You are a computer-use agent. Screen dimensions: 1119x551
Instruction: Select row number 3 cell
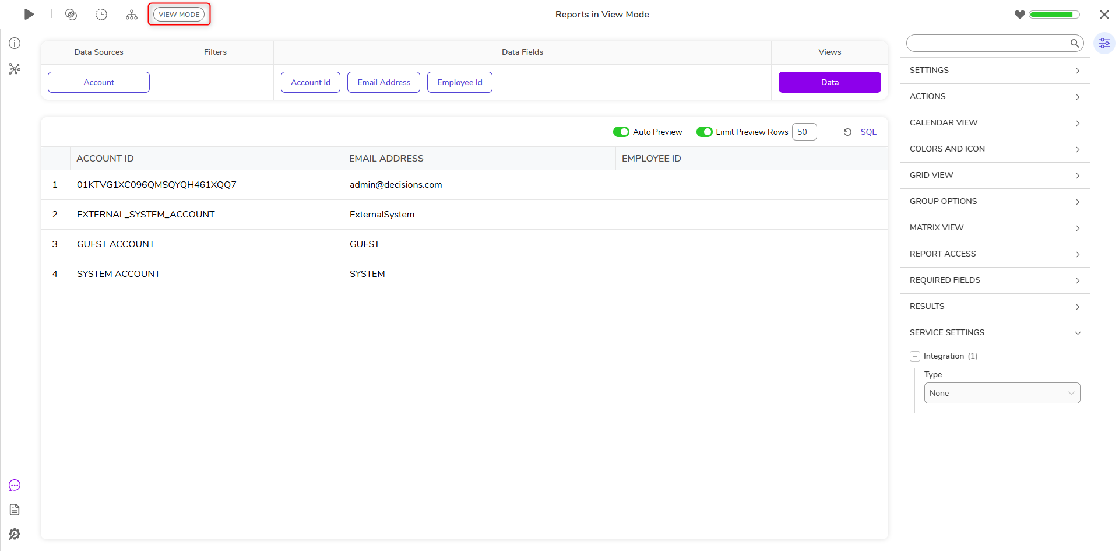tap(55, 244)
